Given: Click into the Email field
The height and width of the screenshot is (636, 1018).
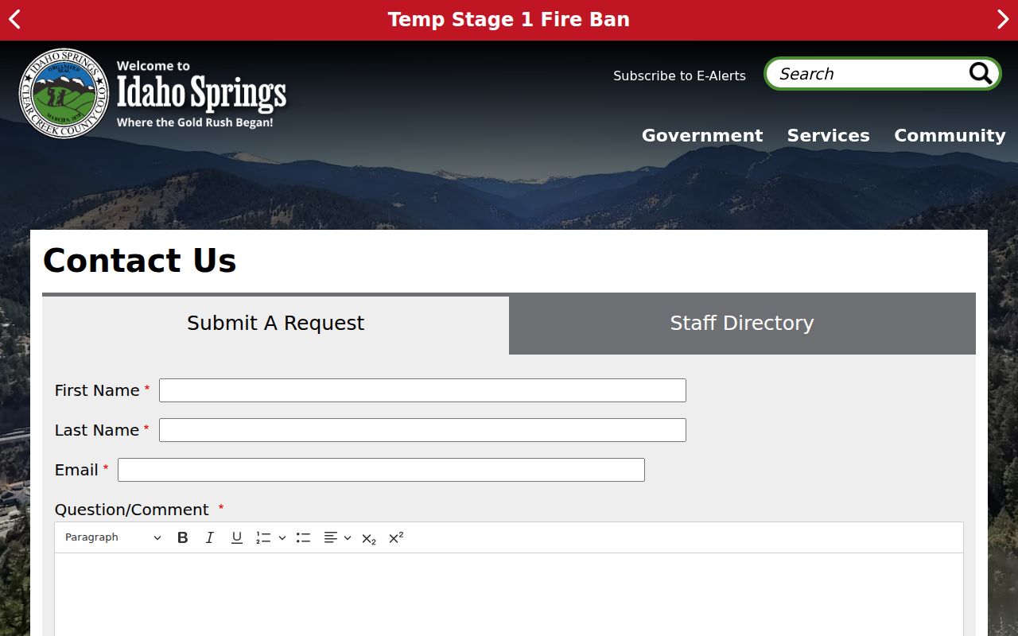Looking at the screenshot, I should 381,470.
